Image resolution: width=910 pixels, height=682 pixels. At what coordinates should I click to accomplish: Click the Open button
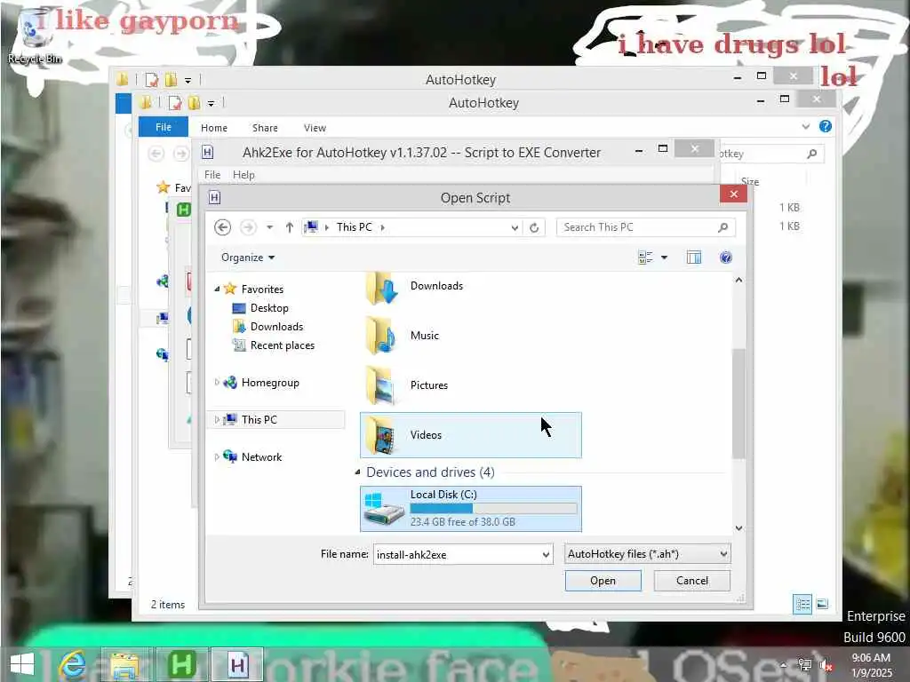[x=603, y=581]
